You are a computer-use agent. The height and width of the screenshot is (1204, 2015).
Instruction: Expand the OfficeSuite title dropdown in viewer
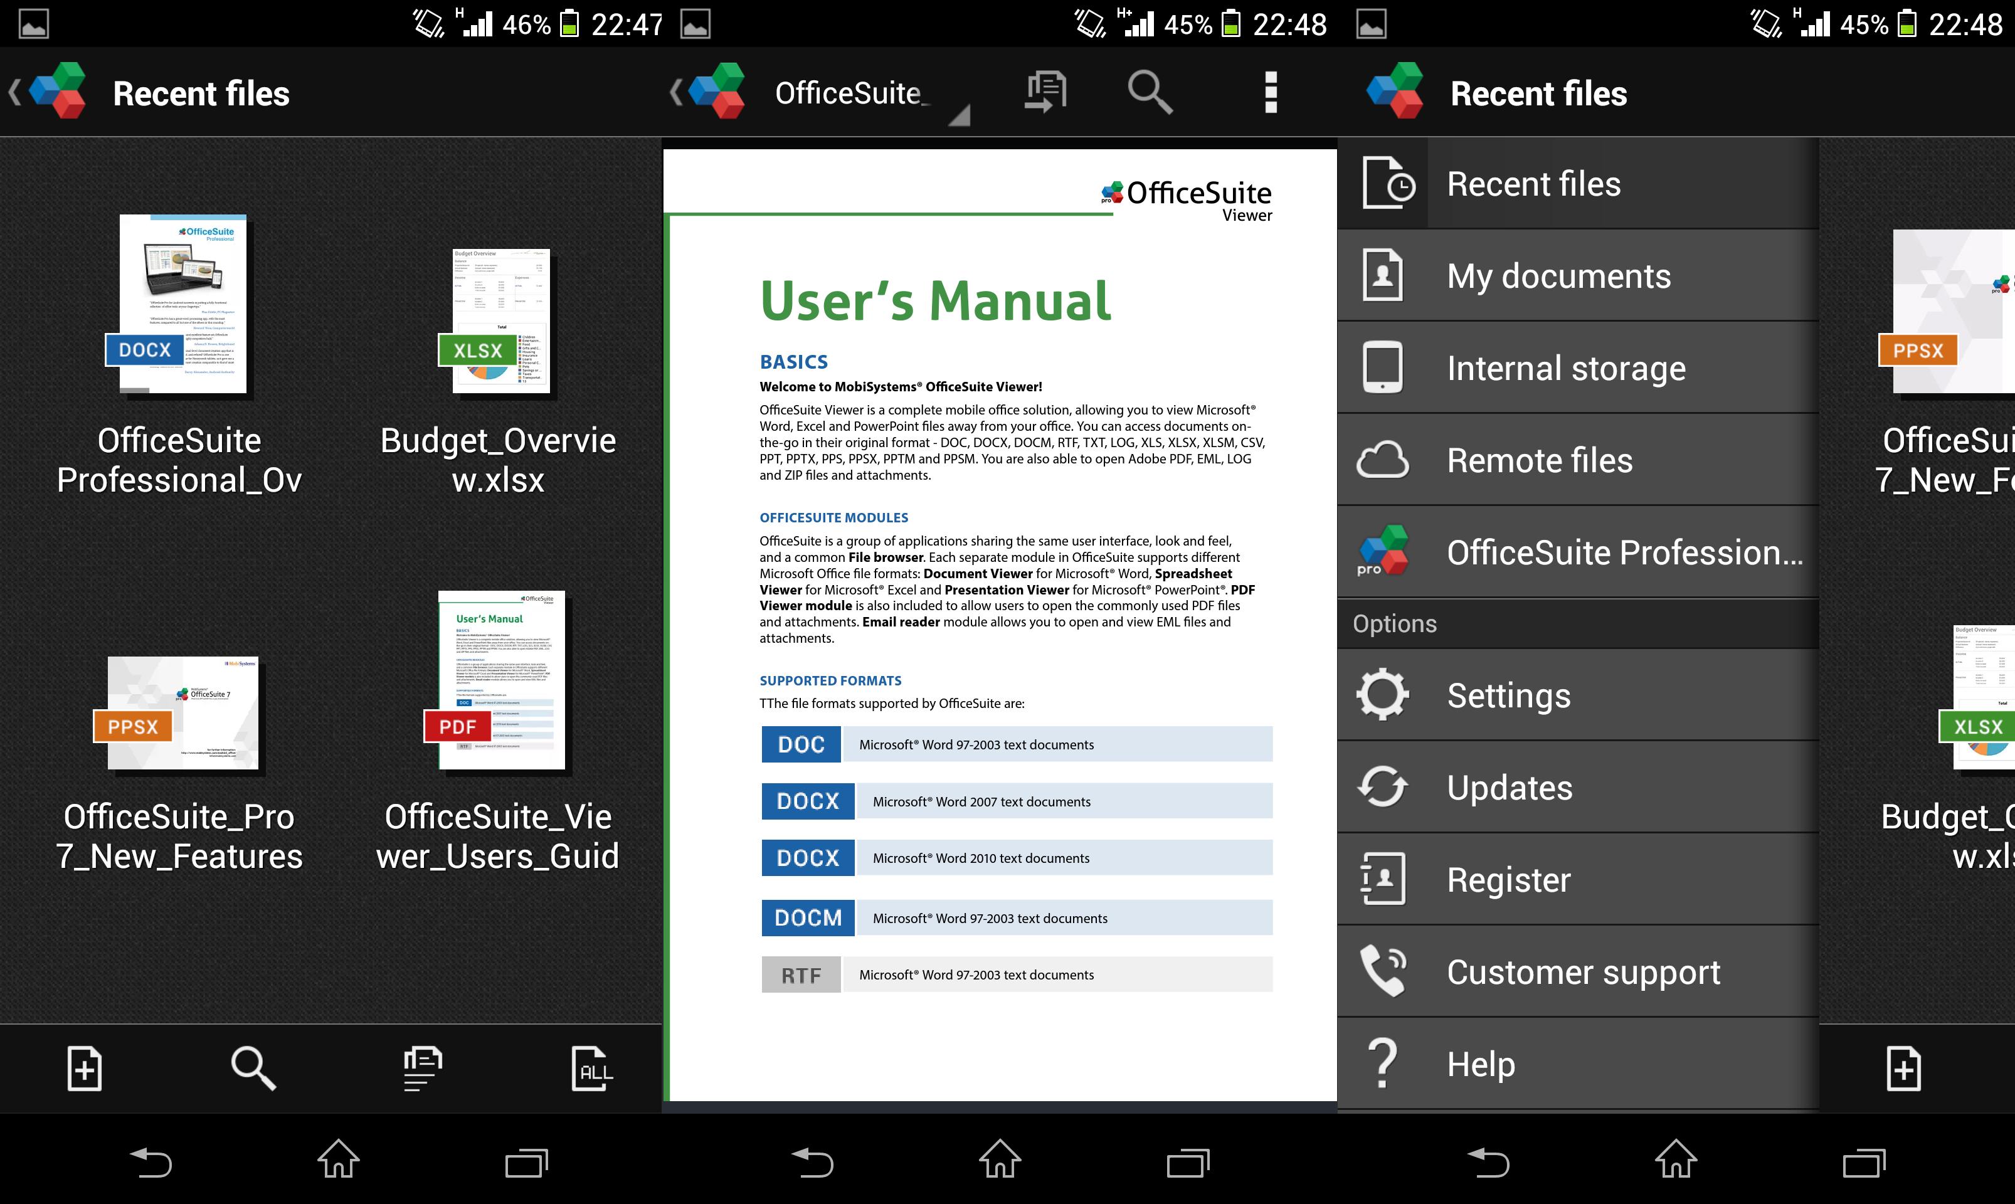[870, 95]
